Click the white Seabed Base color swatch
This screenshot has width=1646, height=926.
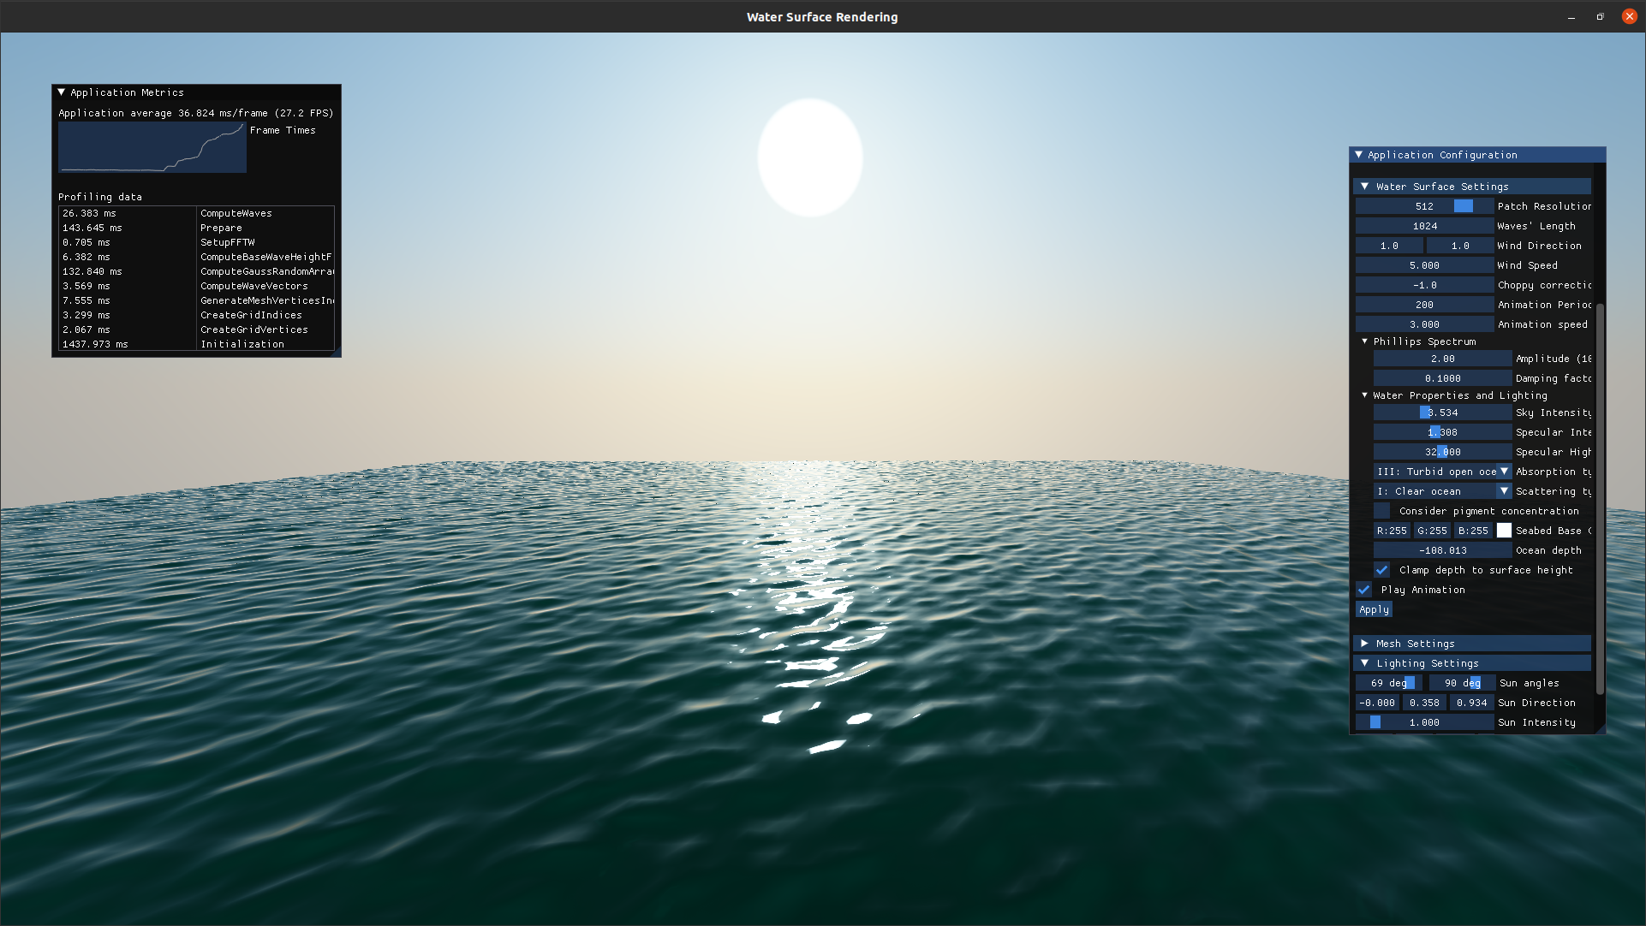1504,531
